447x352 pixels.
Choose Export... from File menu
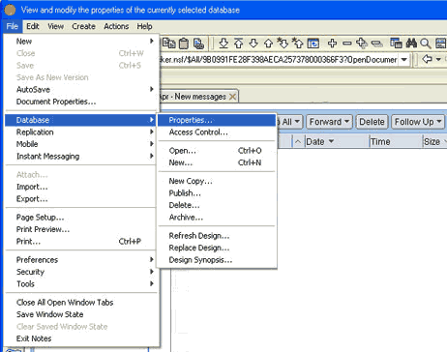(81, 199)
